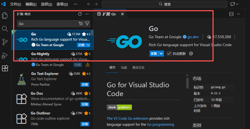Open Source Control view in activity bar
Viewport: 250px width, 129px height.
pyautogui.click(x=5, y=42)
